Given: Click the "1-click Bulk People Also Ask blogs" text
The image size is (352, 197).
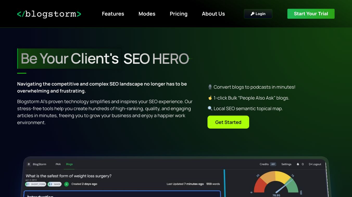Looking at the screenshot, I should click(252, 98).
